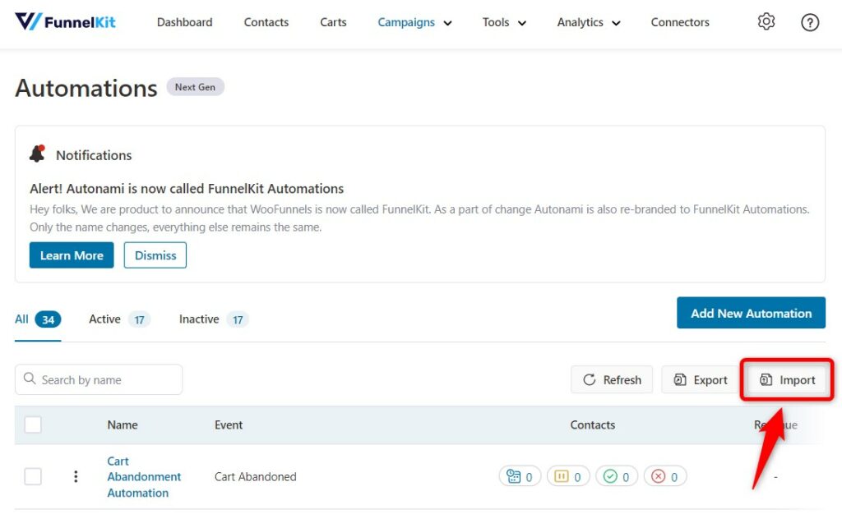Go to Dashboard in top navigation
Viewport: 842px width, 514px height.
pos(185,22)
